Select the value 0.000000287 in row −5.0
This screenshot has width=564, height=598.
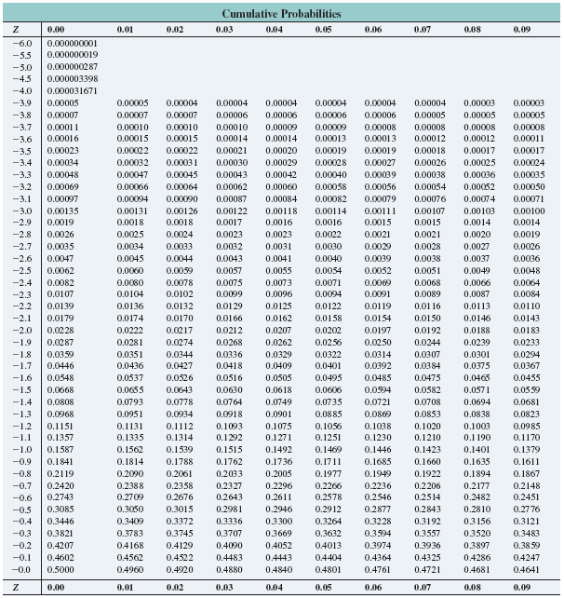[73, 67]
